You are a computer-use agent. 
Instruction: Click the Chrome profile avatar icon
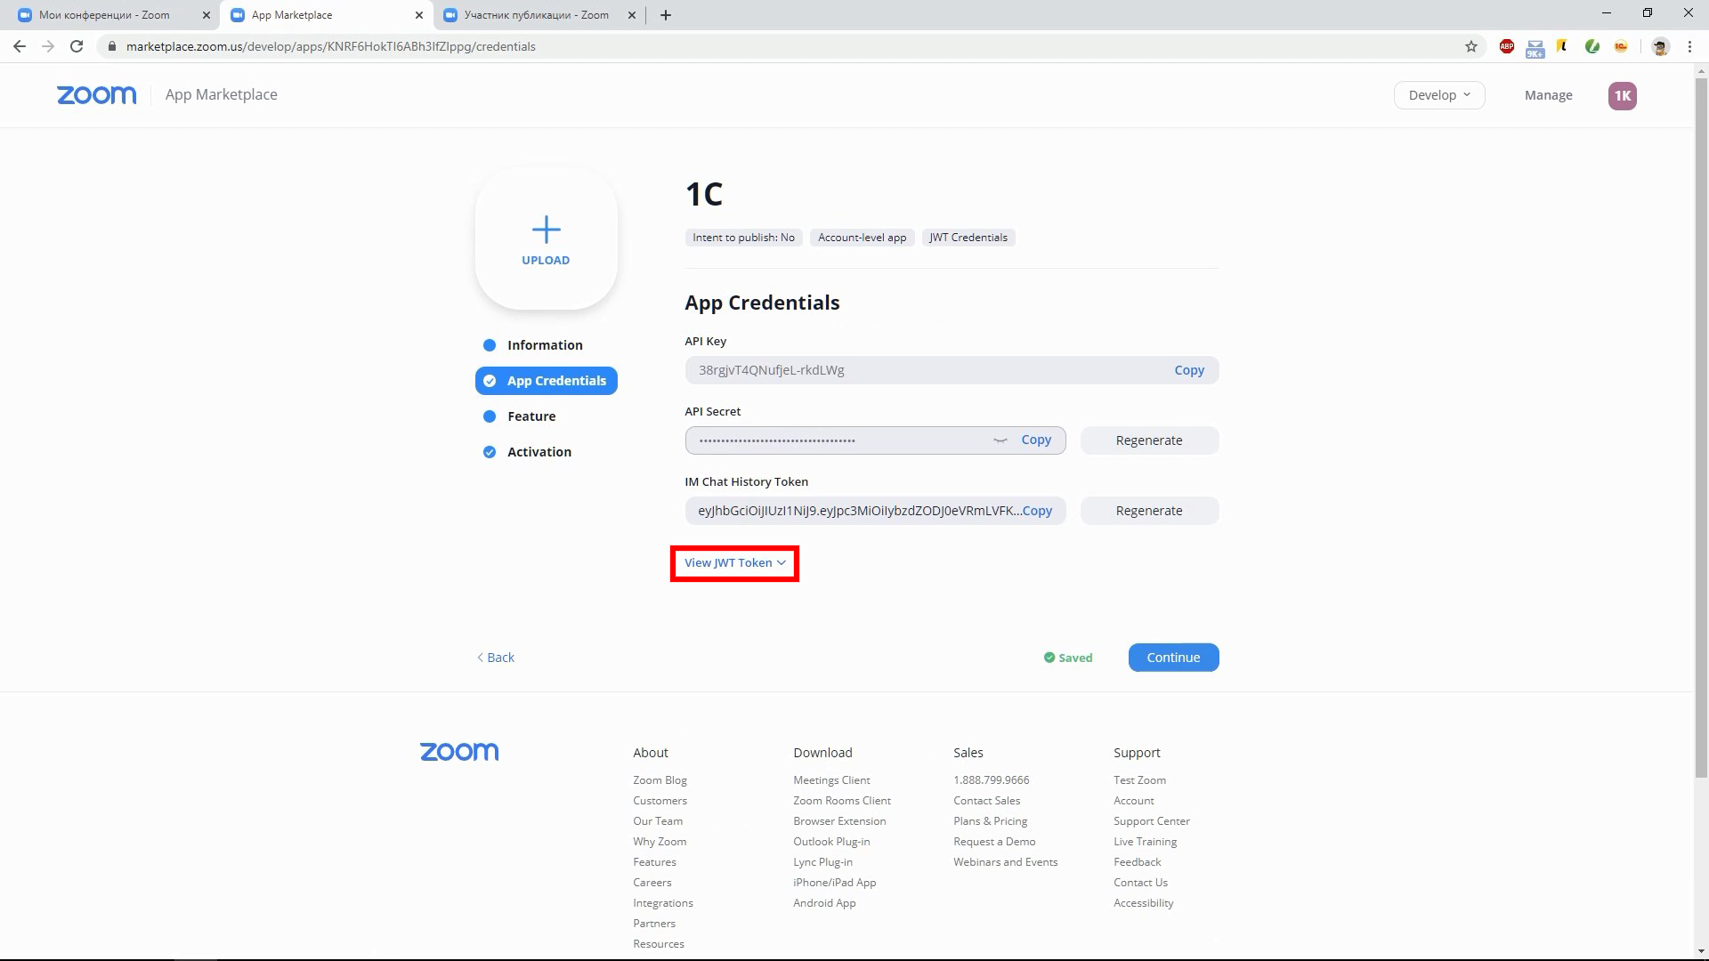click(1660, 46)
